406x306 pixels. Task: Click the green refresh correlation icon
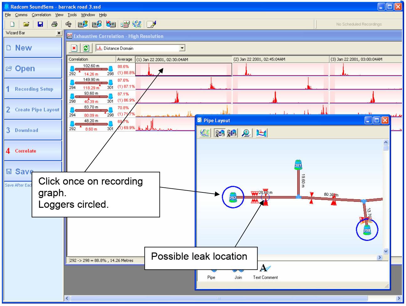[86, 48]
